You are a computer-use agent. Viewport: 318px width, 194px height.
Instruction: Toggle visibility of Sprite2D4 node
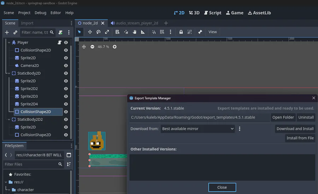point(66,104)
